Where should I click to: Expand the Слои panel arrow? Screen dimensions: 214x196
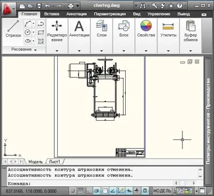tap(102, 51)
